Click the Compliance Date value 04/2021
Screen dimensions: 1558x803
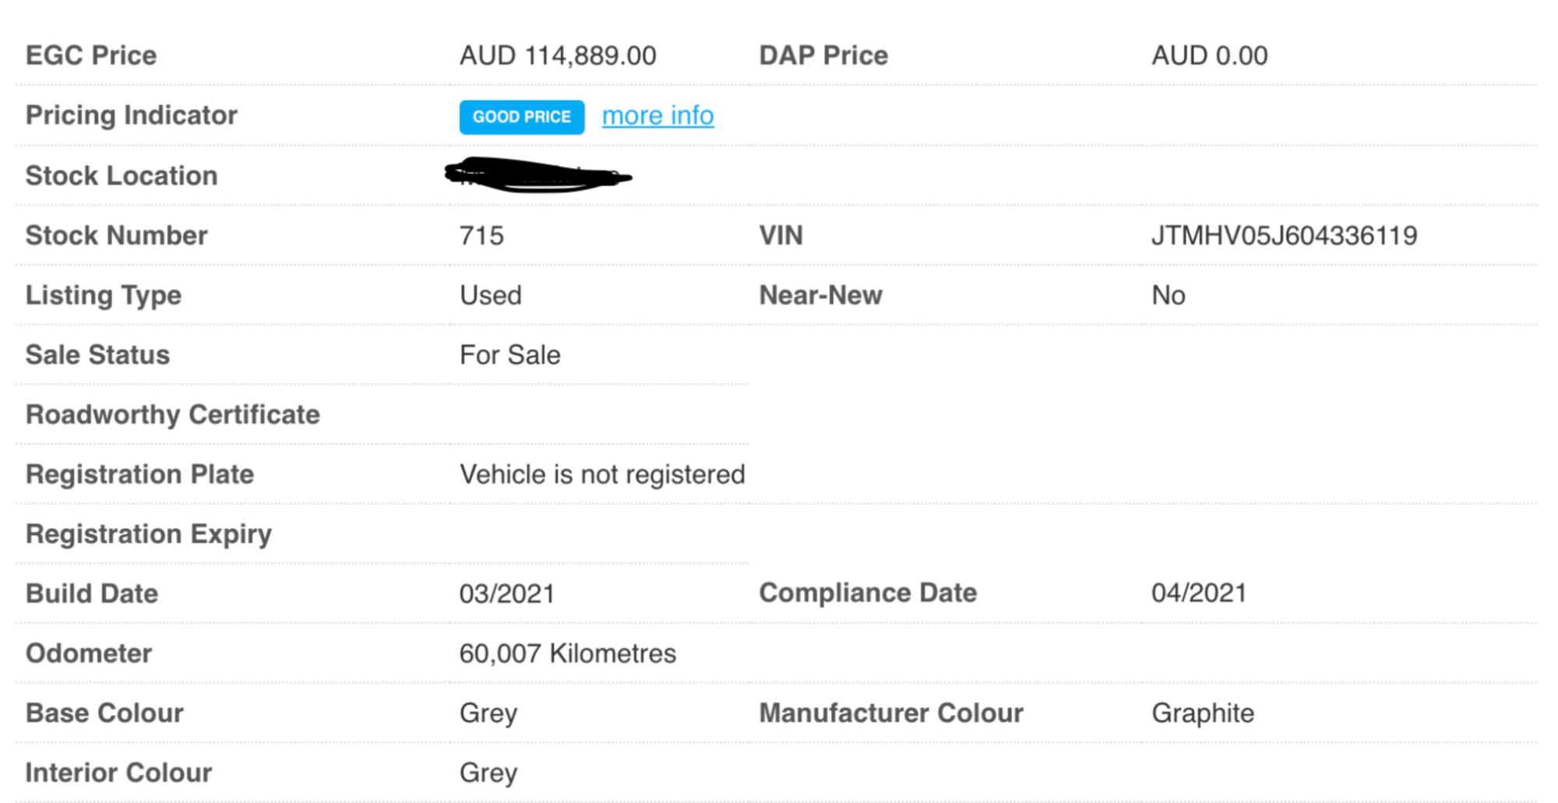1199,593
